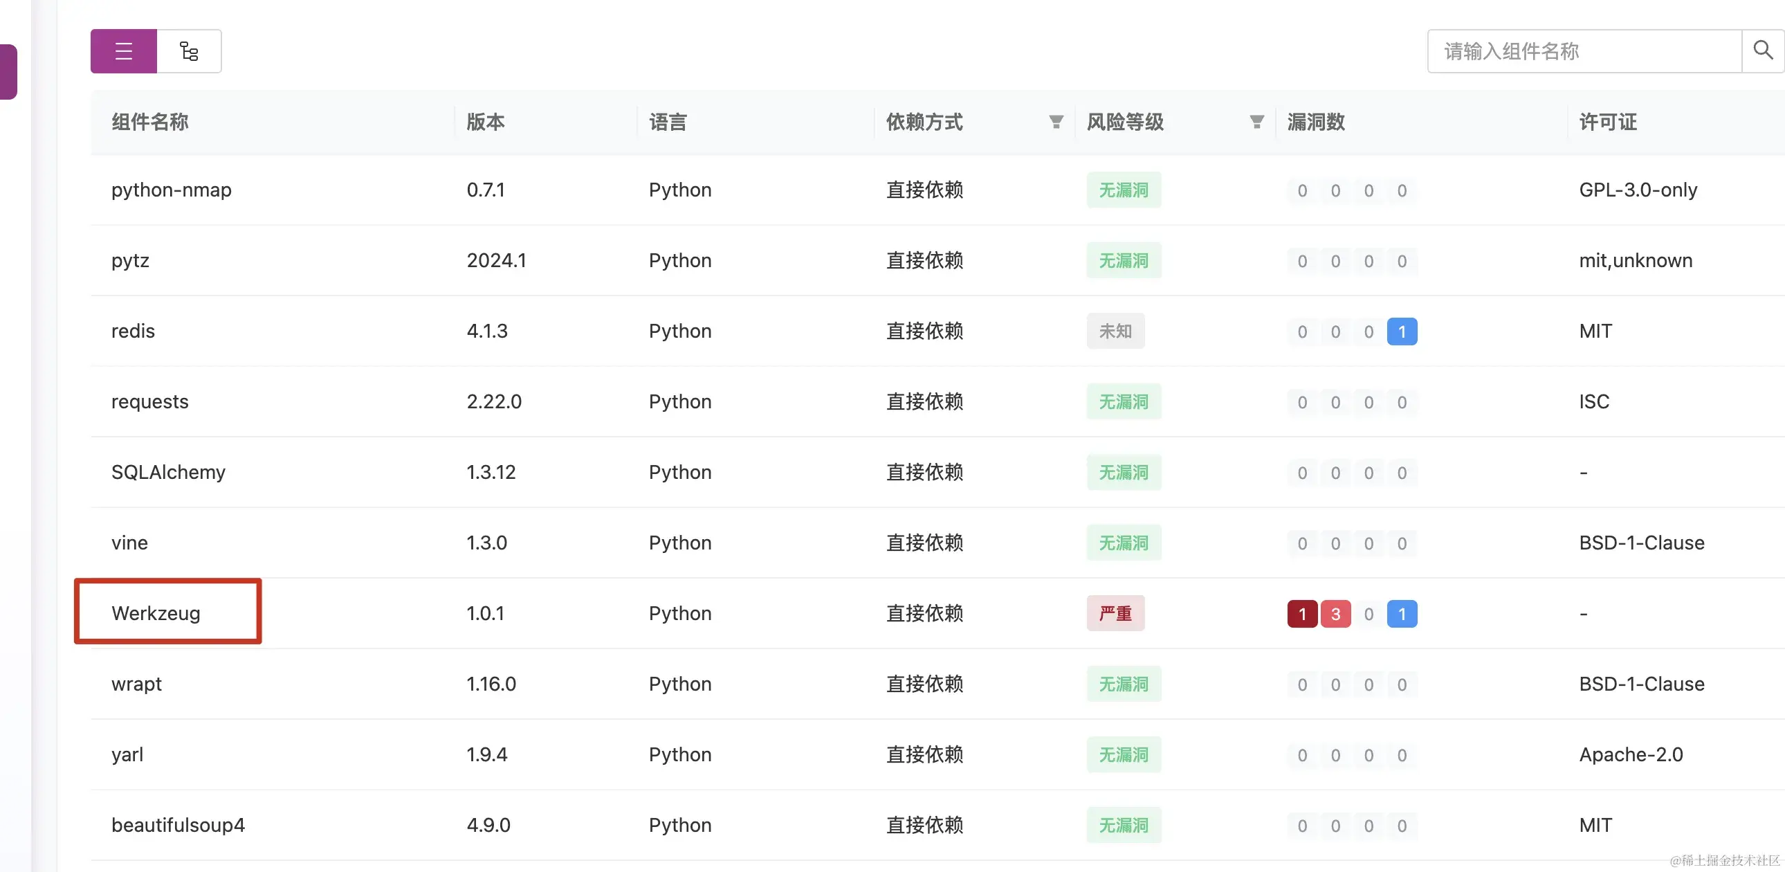Viewport: 1785px width, 872px height.
Task: Open the SQLAlchemy component entry
Action: tap(168, 472)
